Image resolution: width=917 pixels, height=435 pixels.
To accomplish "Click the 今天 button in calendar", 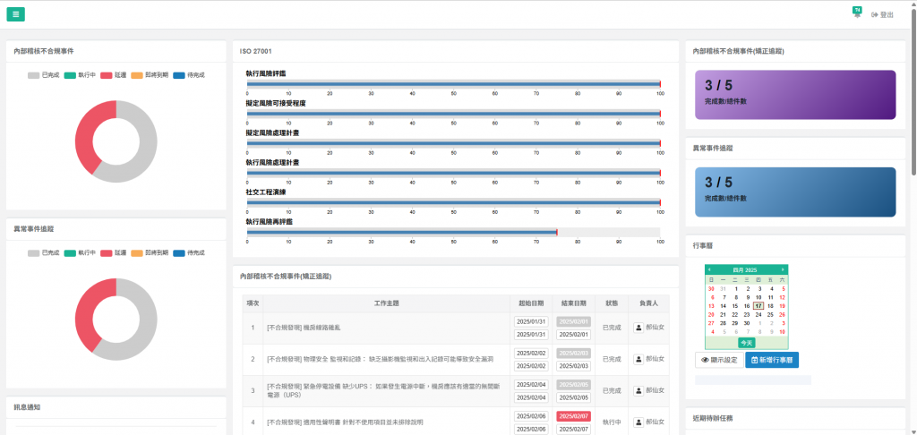I will pos(746,343).
